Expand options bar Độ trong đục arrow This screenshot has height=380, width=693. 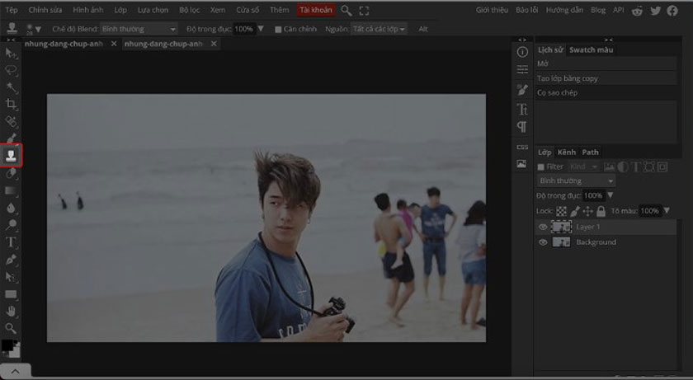261,29
